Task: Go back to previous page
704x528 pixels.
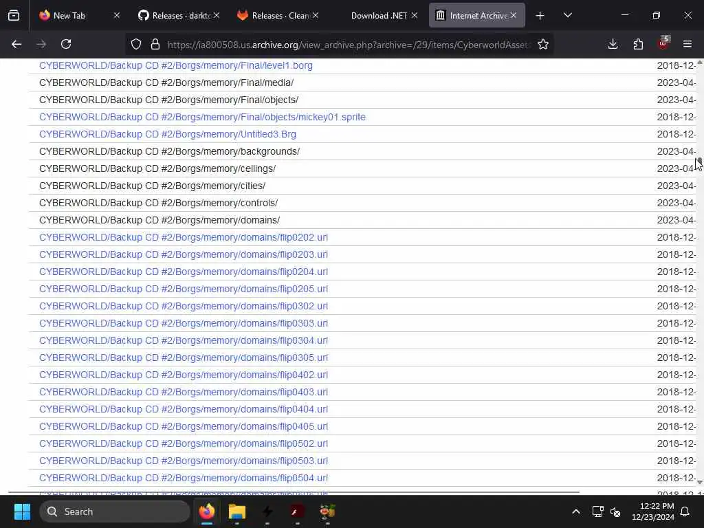Action: (x=16, y=44)
